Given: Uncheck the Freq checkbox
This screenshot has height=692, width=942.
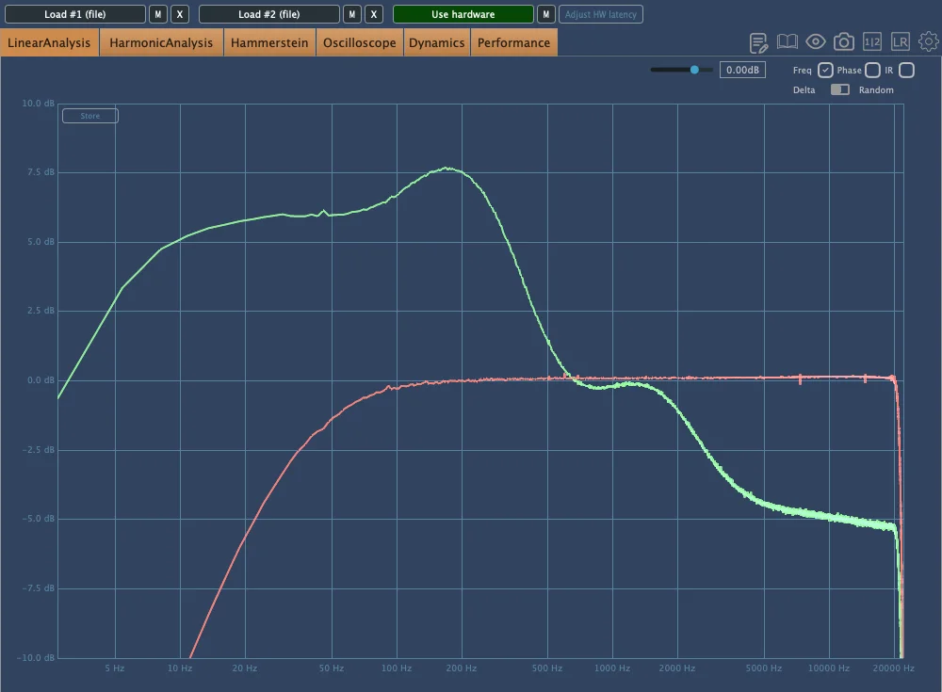Looking at the screenshot, I should pyautogui.click(x=825, y=71).
